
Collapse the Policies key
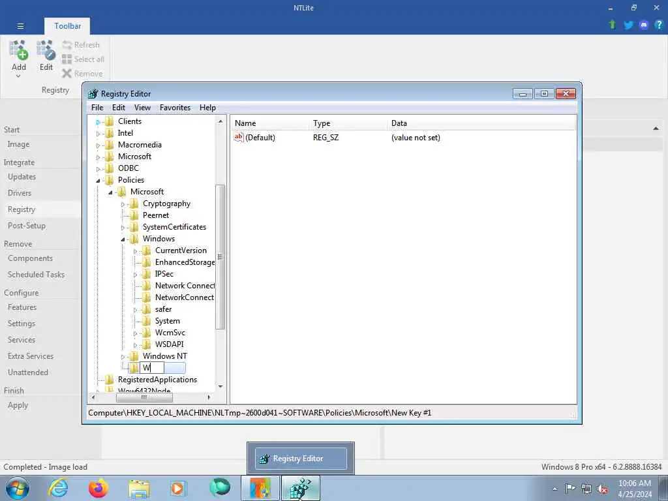coord(98,181)
